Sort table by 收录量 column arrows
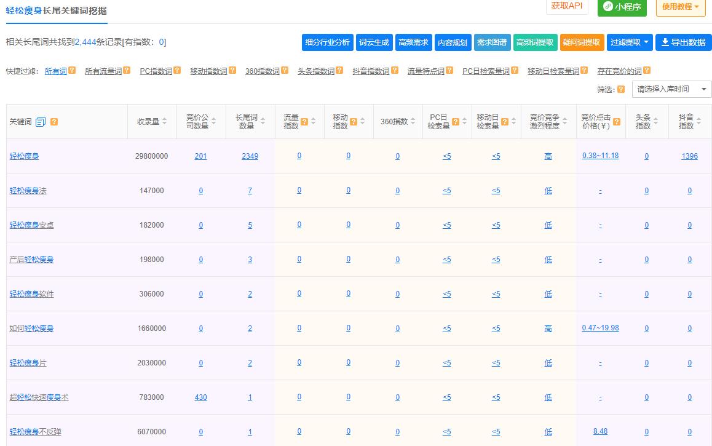The height and width of the screenshot is (446, 712). point(164,122)
